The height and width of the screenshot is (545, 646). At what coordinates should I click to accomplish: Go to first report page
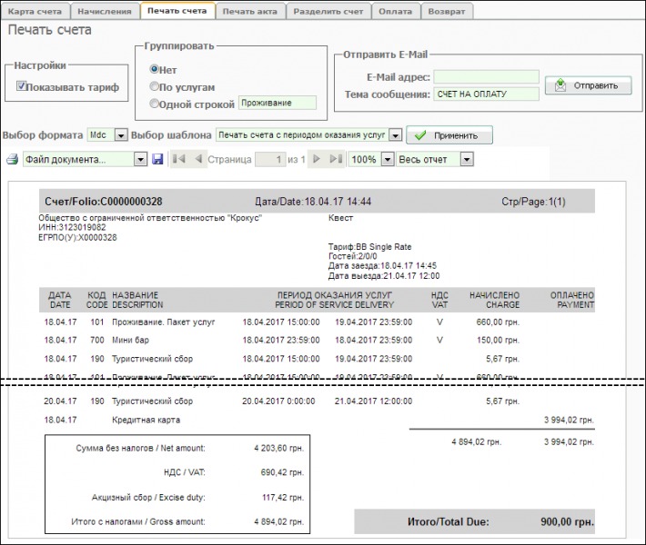(x=179, y=159)
